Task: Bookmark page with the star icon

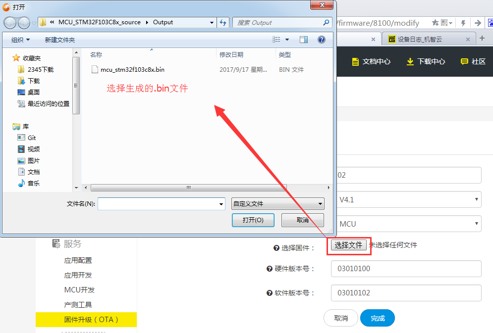Action: pos(435,23)
